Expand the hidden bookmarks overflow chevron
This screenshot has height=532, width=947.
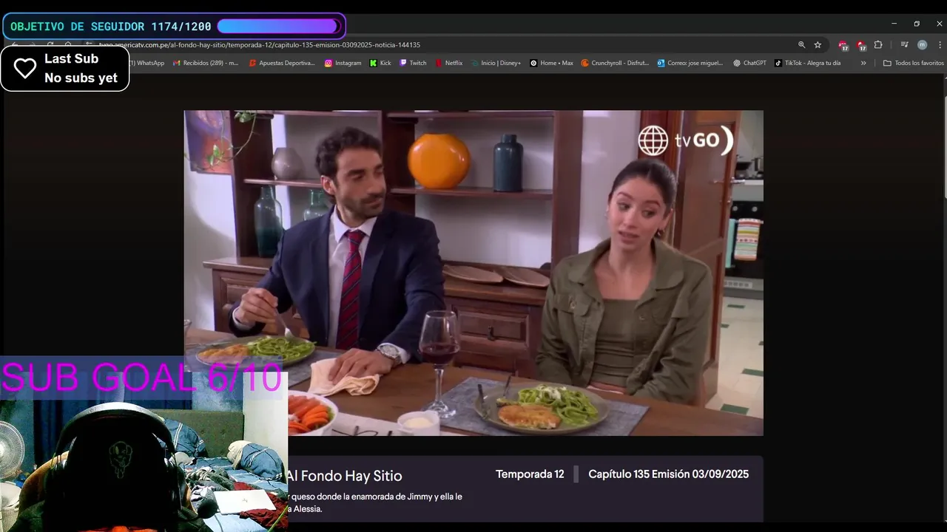[863, 63]
